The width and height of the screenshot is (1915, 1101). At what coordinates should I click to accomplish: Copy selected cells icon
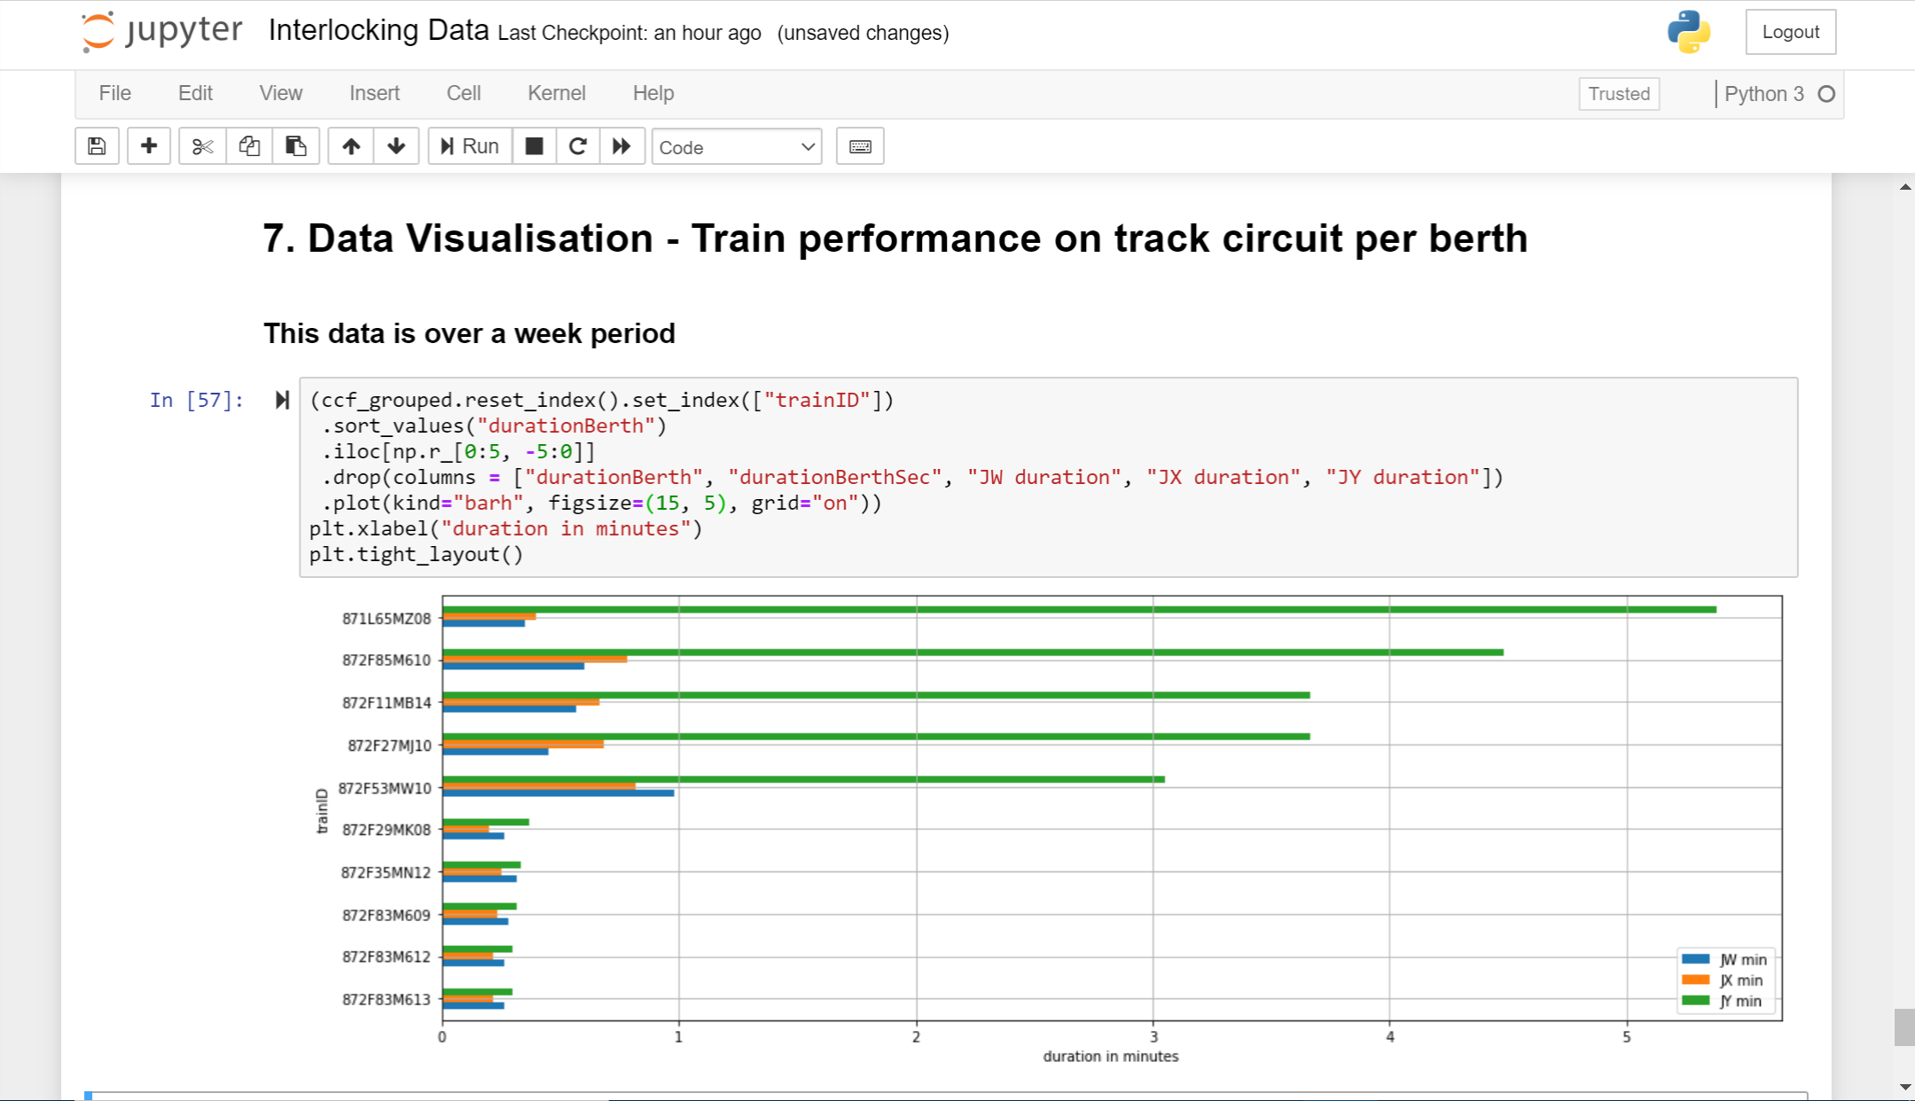(249, 146)
